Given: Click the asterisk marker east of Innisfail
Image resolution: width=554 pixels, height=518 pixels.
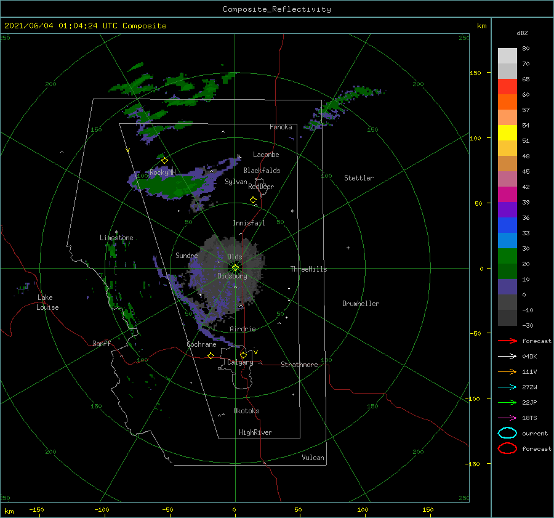Looking at the screenshot, I should [292, 211].
